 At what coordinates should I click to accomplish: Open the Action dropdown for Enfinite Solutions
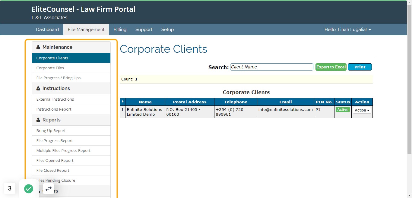click(362, 110)
